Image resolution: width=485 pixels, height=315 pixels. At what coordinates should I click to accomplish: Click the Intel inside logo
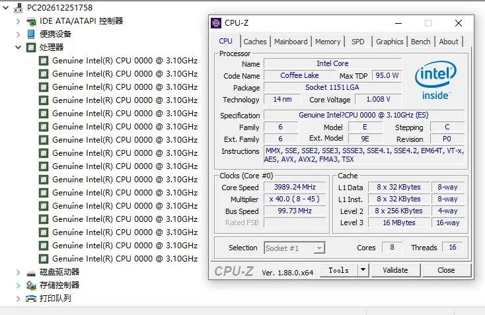coord(435,81)
